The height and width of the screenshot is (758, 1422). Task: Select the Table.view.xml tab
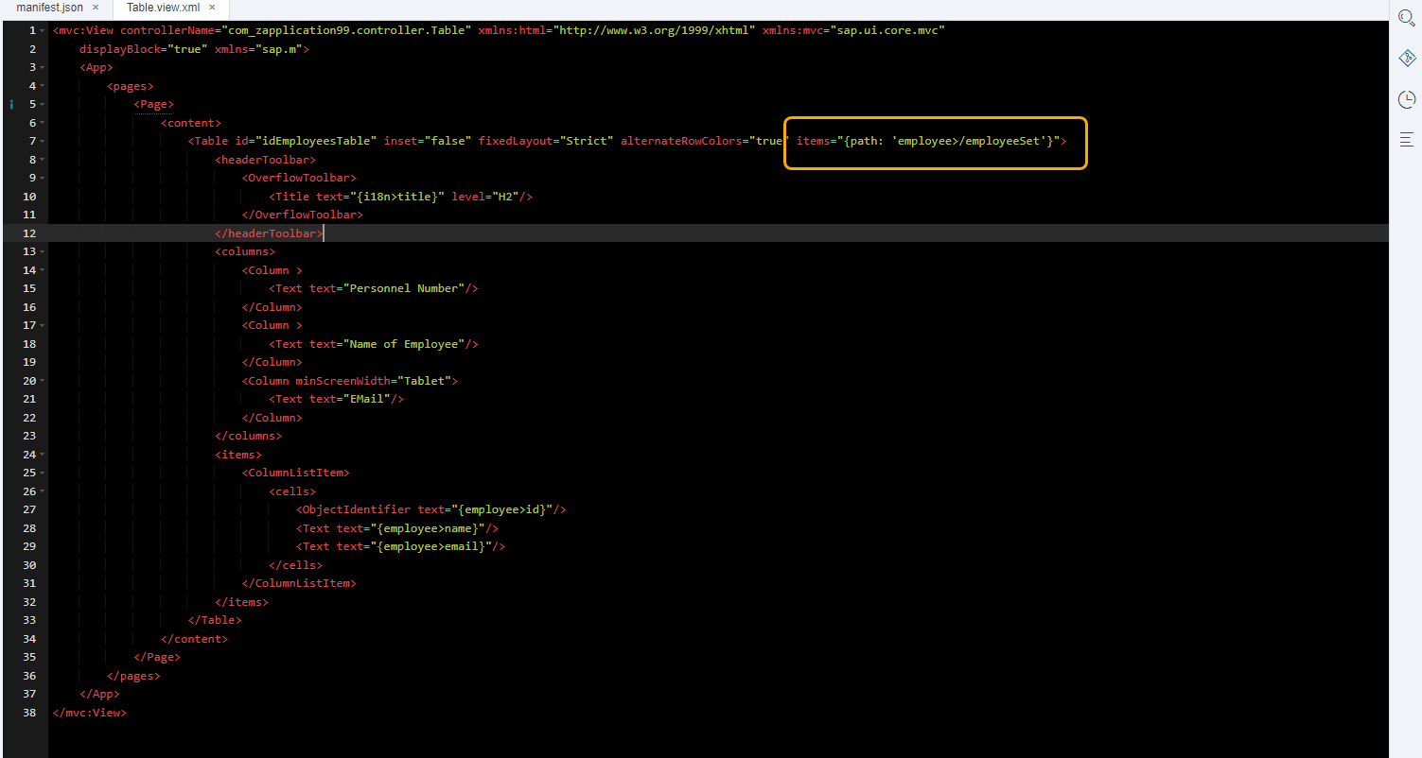pos(163,7)
